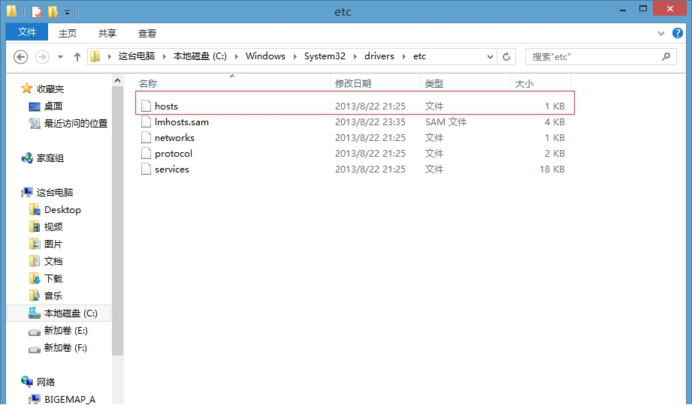Select the lmhosts.sam file name
The height and width of the screenshot is (420, 692).
[x=181, y=121]
